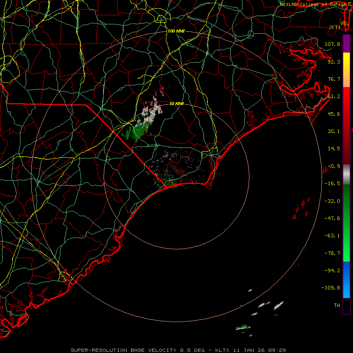Click the 92.3 velocity legend value

coord(334,62)
